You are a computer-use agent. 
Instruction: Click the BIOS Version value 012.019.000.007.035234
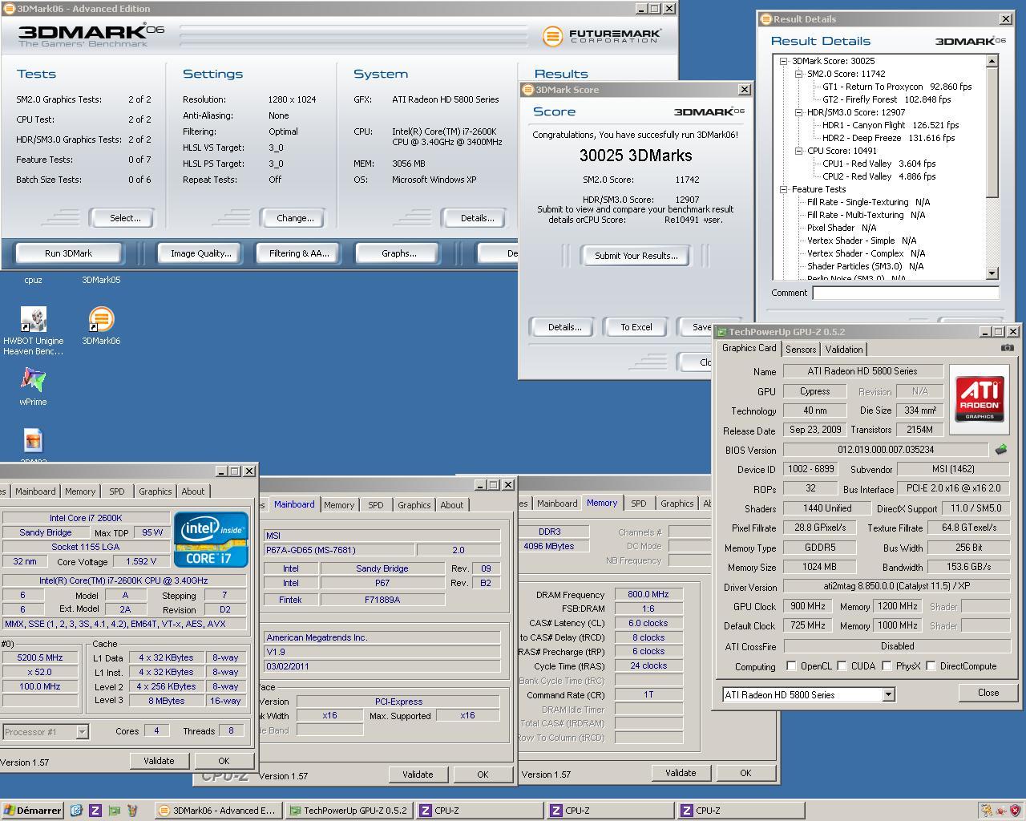tap(886, 451)
